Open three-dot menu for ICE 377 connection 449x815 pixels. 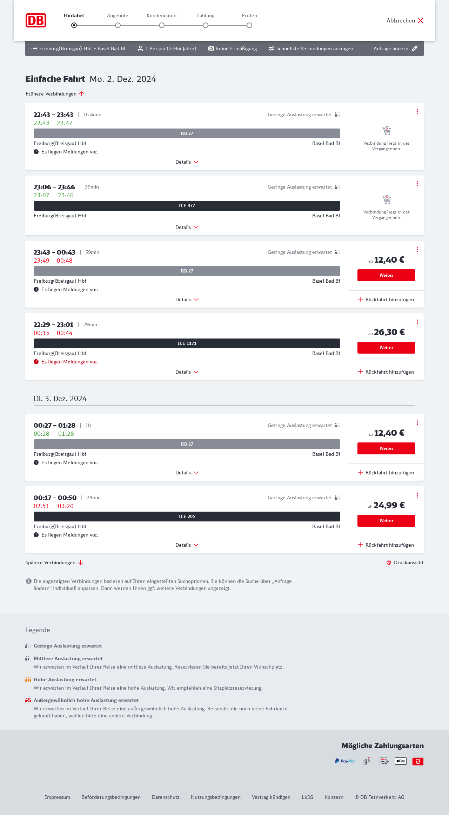417,184
